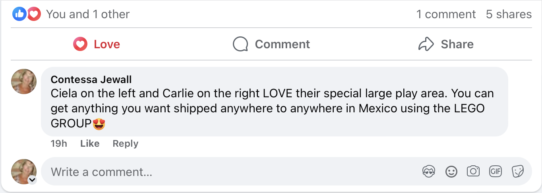See who reacted via "You and 1 other"
This screenshot has width=542, height=193.
[88, 15]
